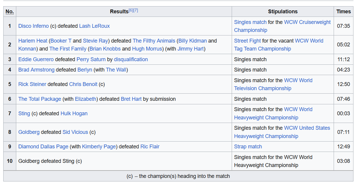Click the disqualification link

(x=131, y=59)
